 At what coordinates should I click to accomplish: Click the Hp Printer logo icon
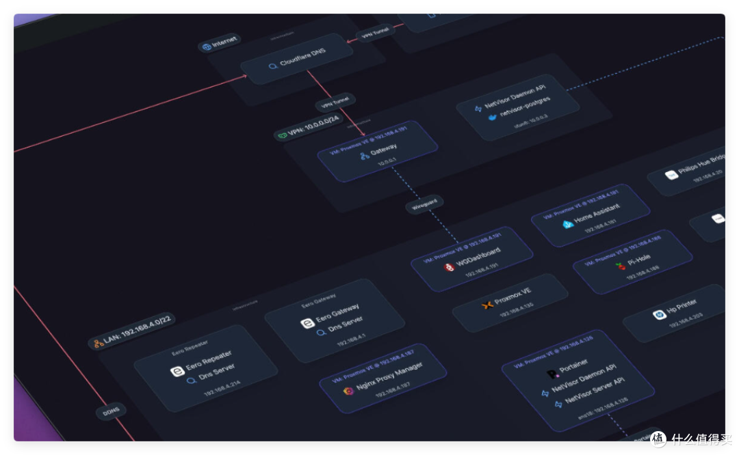pyautogui.click(x=659, y=315)
